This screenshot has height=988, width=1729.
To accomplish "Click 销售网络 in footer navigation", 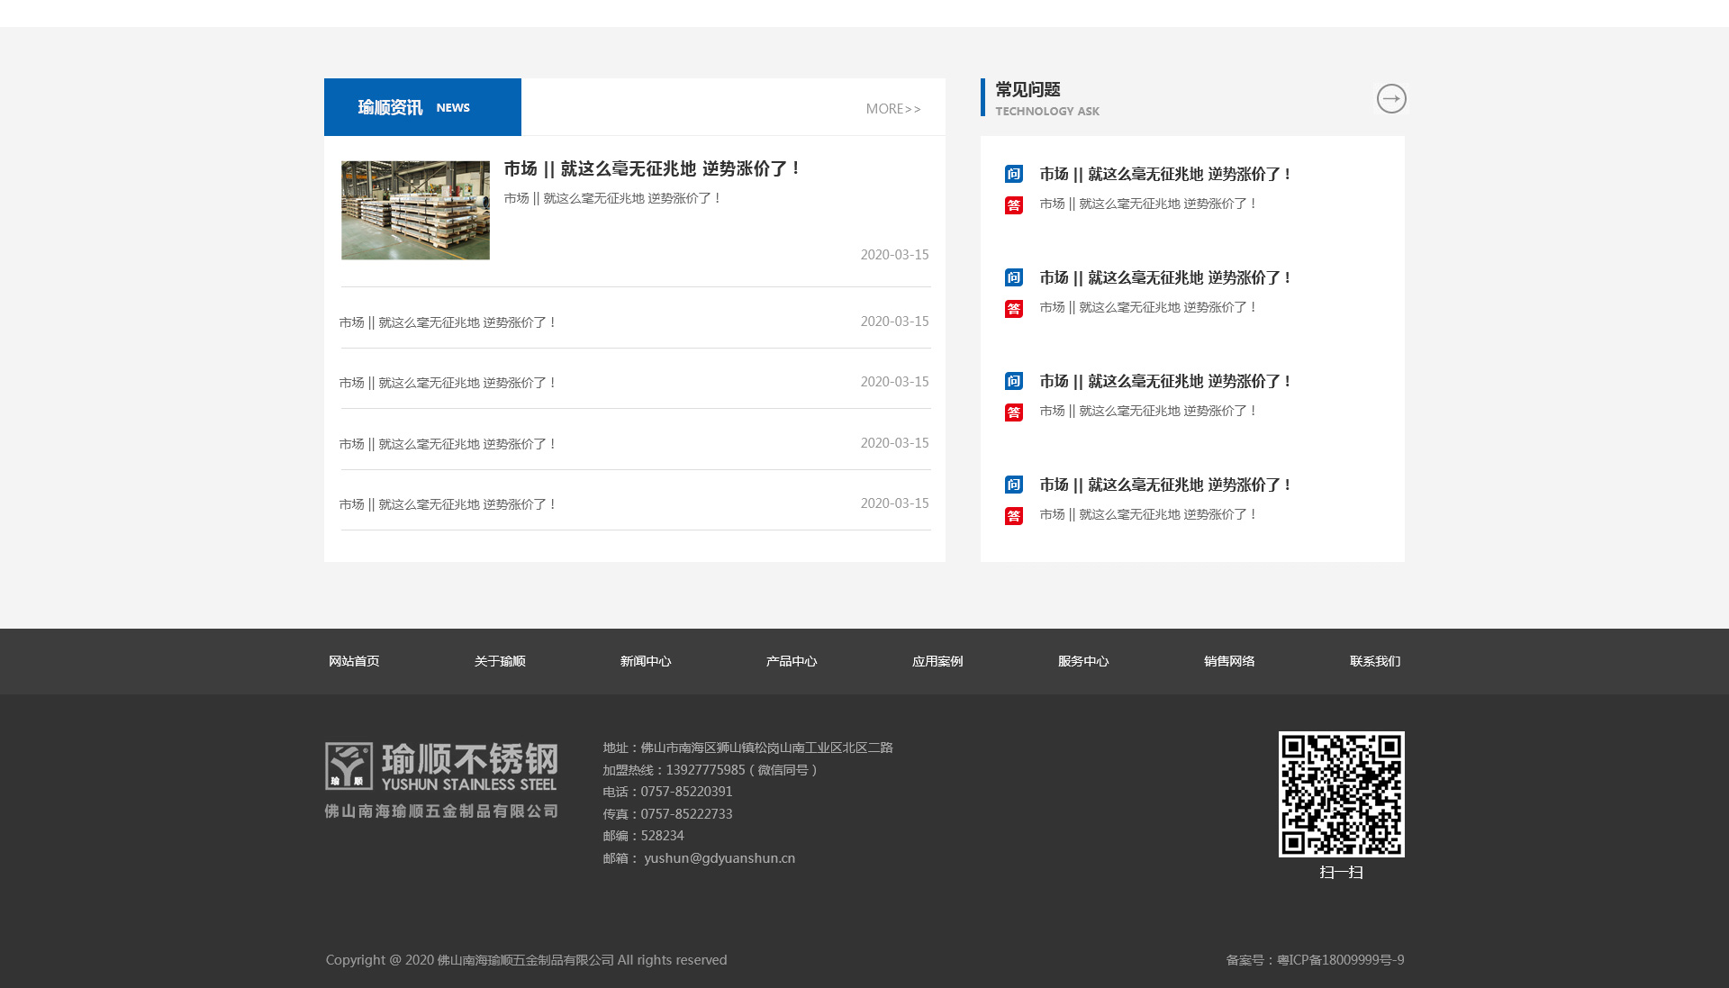I will pos(1229,662).
